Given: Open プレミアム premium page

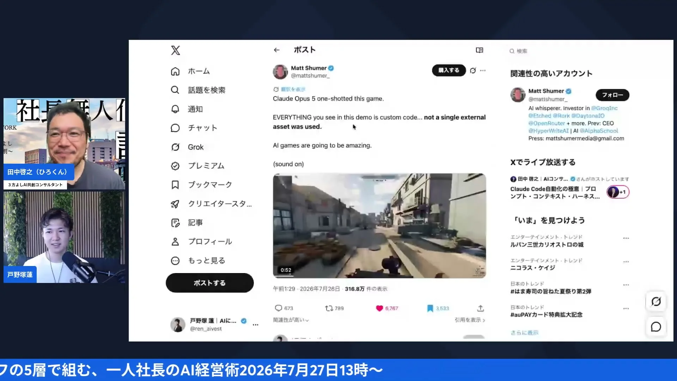Looking at the screenshot, I should coord(197,166).
